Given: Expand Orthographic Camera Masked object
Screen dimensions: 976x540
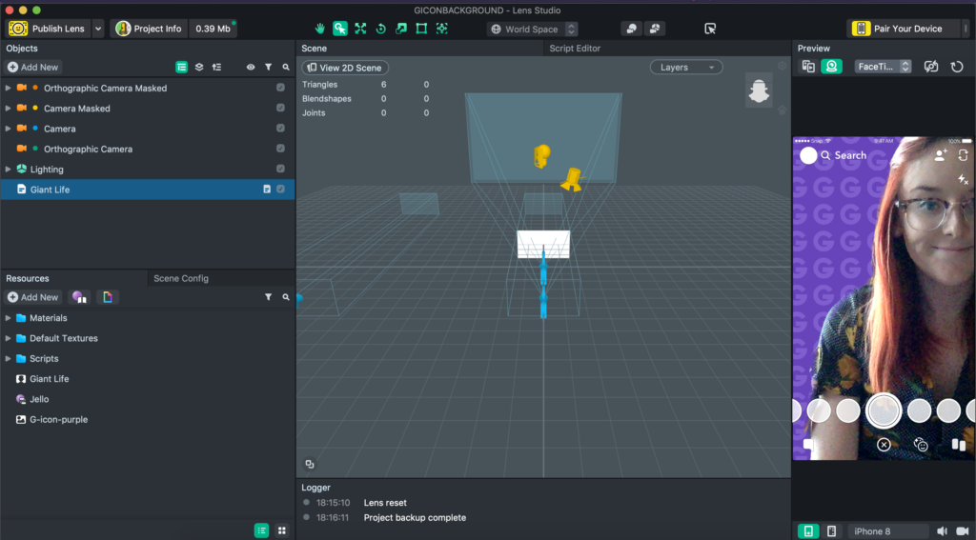Looking at the screenshot, I should pos(8,88).
